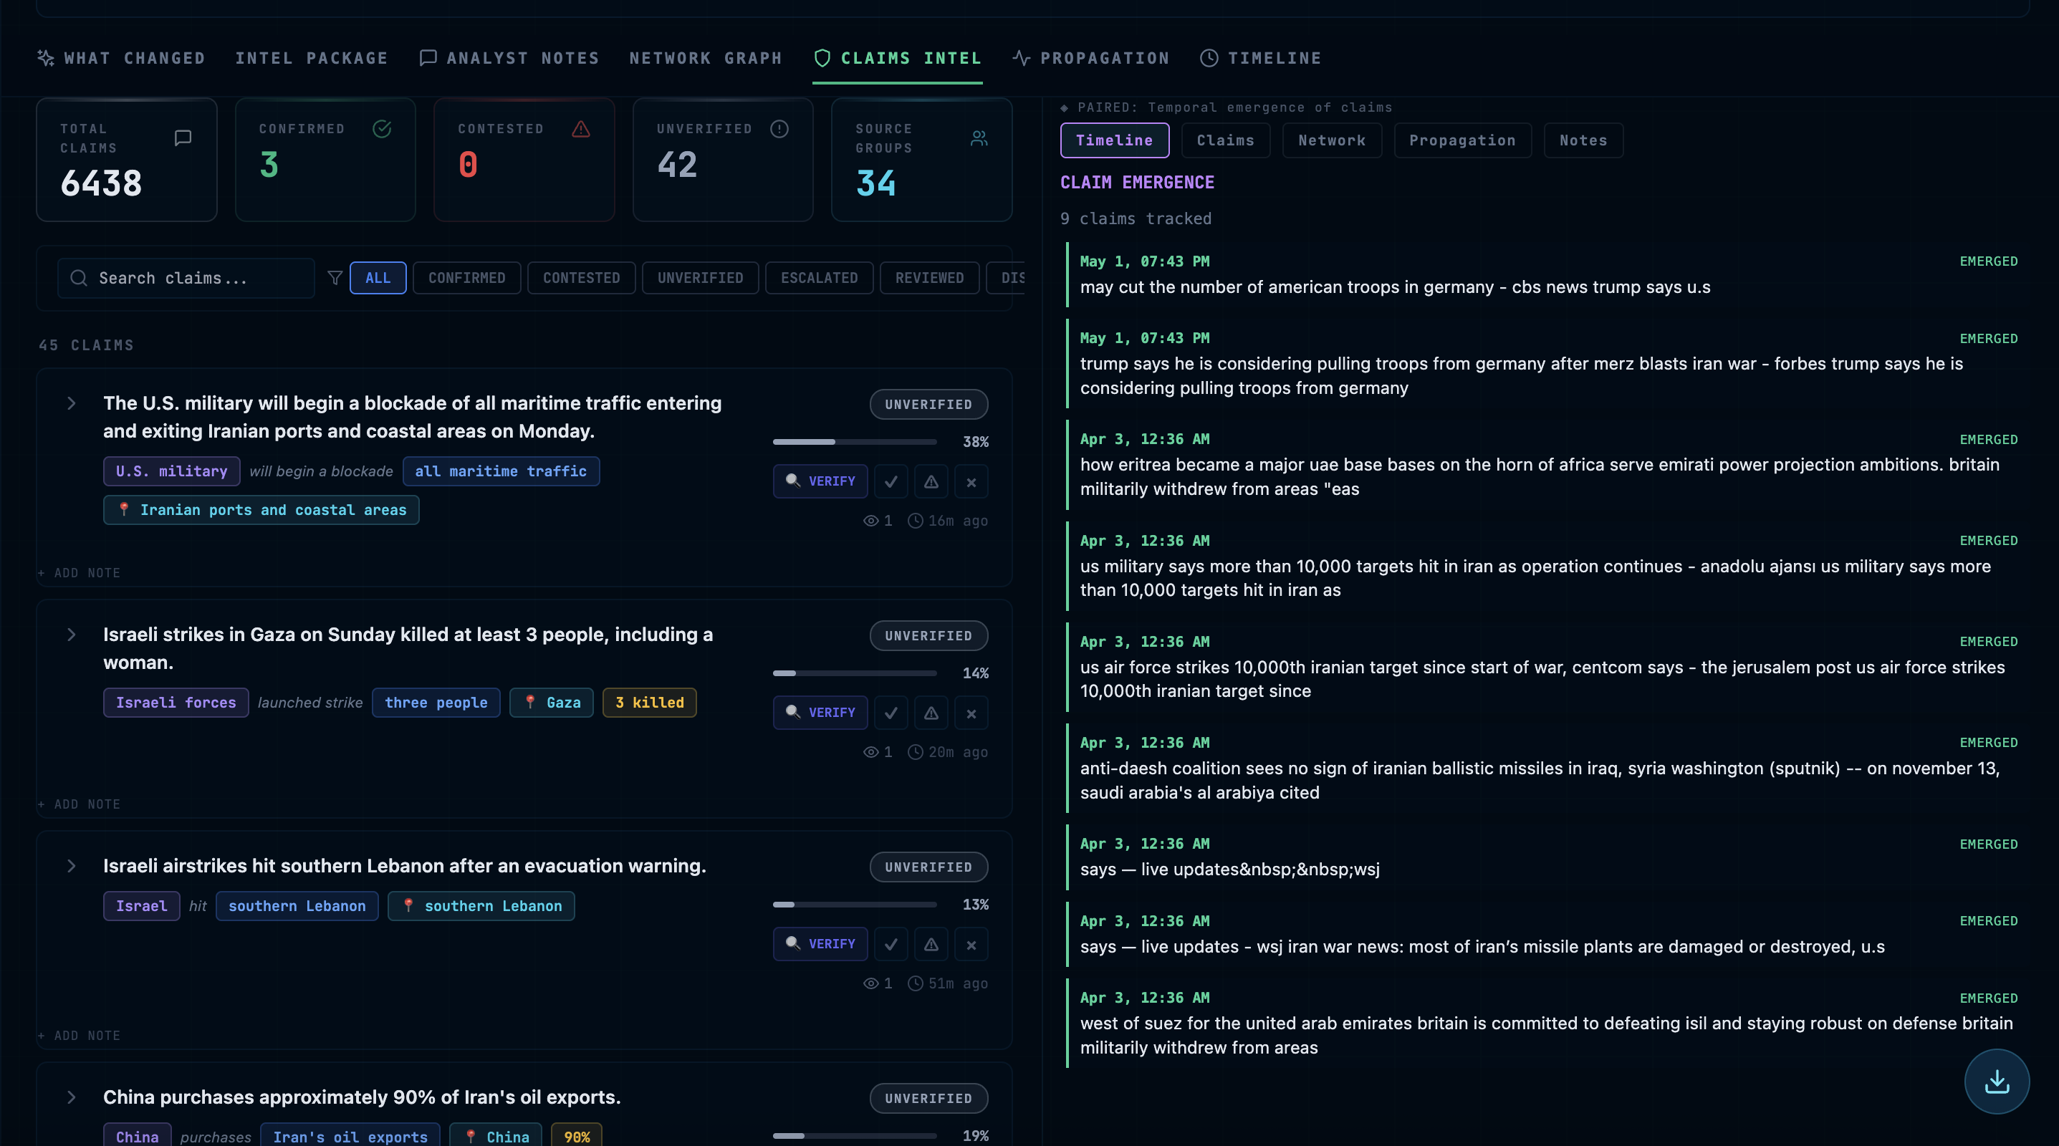
Task: Click the checkmark icon on Confirmed card
Action: point(382,129)
